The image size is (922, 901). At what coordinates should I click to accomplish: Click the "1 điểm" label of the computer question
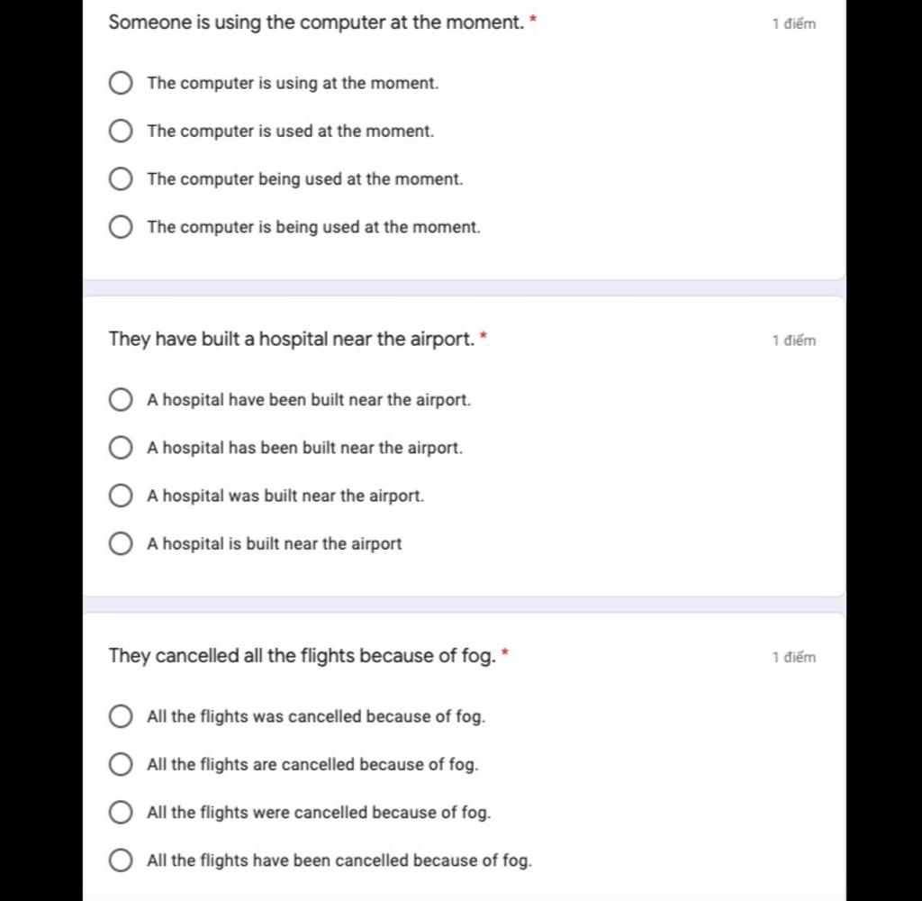click(x=794, y=23)
